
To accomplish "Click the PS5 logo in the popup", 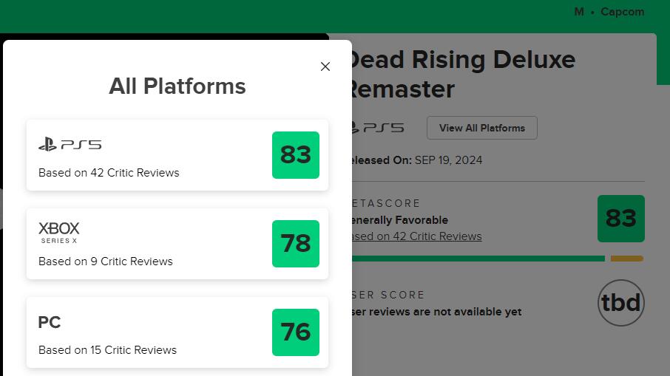I will [70, 145].
